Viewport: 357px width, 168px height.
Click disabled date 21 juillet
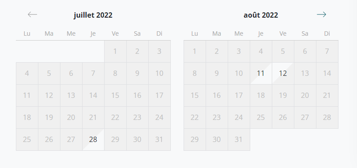point(93,117)
